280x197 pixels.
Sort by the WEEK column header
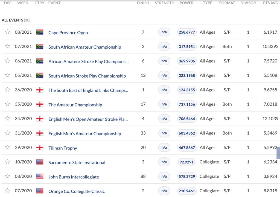click(x=22, y=3)
